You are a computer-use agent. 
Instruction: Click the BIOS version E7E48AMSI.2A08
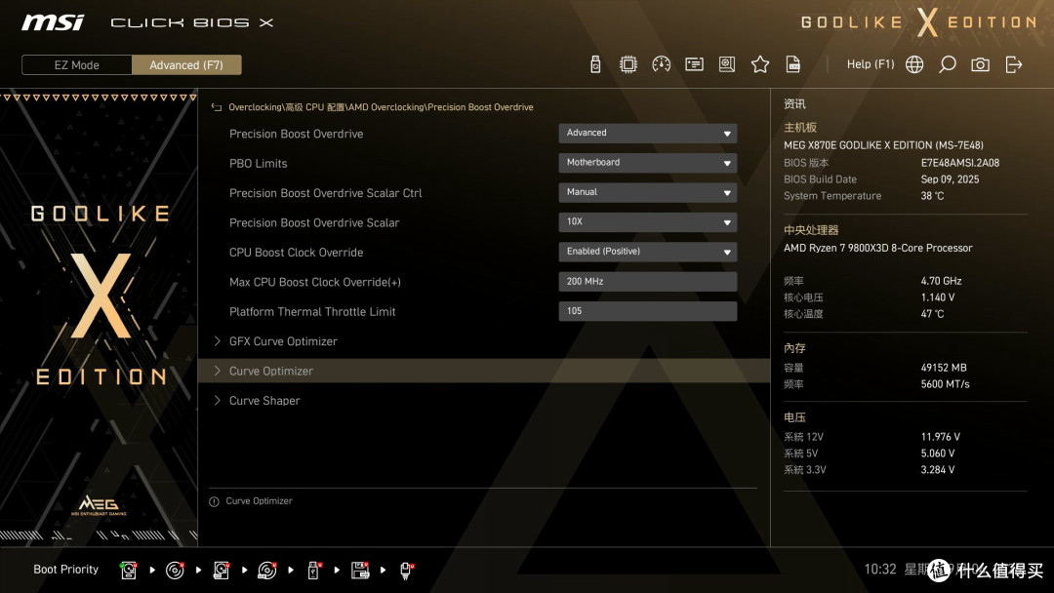[x=960, y=163]
